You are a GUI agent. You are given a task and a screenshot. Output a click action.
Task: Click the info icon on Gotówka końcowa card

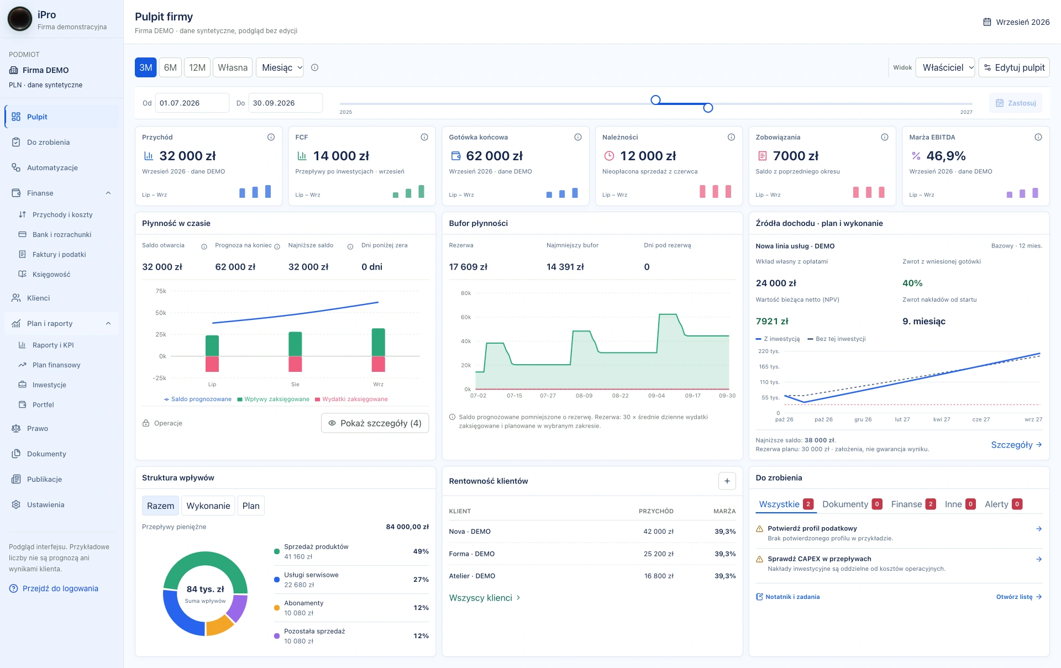pos(578,137)
